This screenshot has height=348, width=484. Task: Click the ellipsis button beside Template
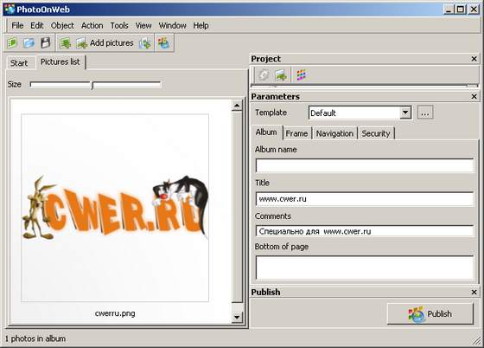coord(425,113)
